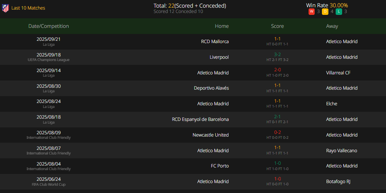The width and height of the screenshot is (386, 193).
Task: Select the Score column header
Action: coord(277,26)
